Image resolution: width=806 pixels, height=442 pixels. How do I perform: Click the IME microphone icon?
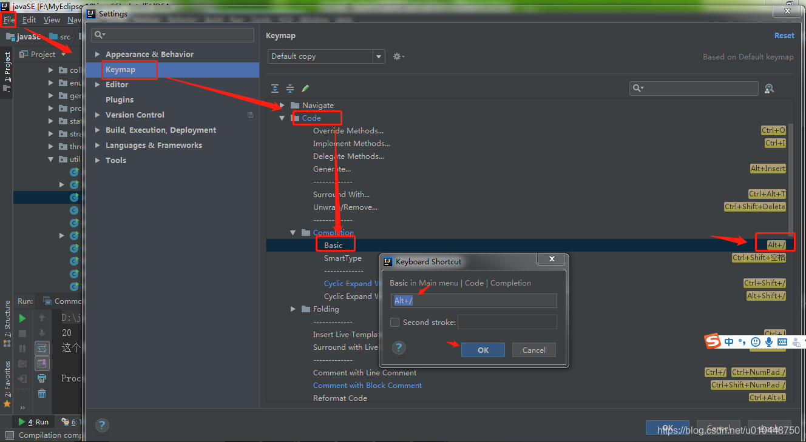(x=769, y=342)
